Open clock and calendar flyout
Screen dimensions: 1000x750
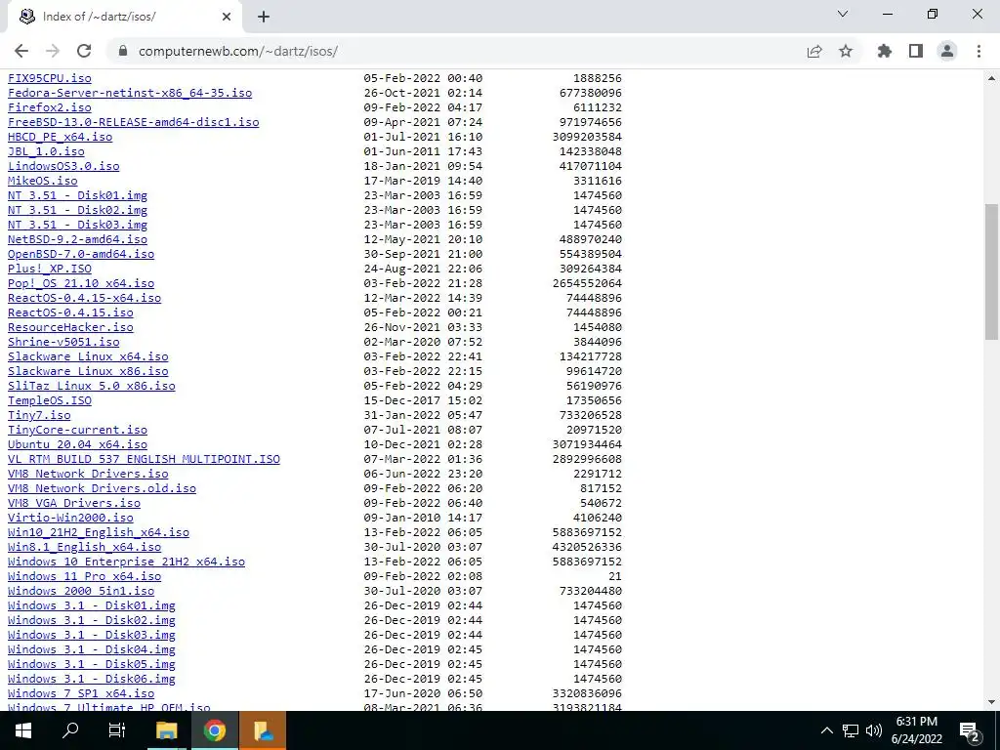pyautogui.click(x=916, y=730)
